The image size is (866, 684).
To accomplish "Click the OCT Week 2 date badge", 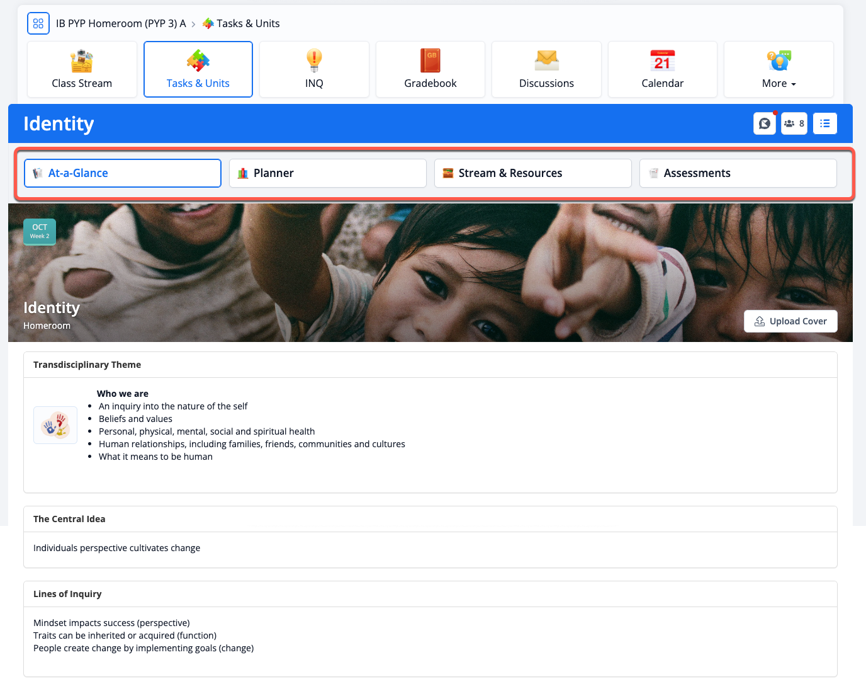I will click(x=40, y=231).
